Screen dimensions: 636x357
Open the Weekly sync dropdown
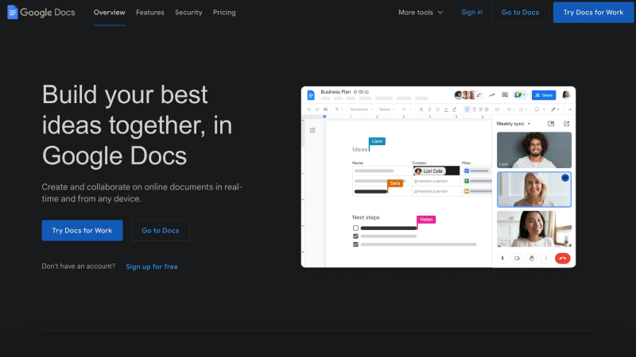[x=514, y=124]
